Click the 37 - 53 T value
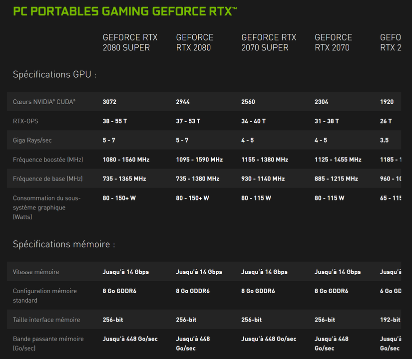Viewport: 412px width, 359px height. [188, 121]
